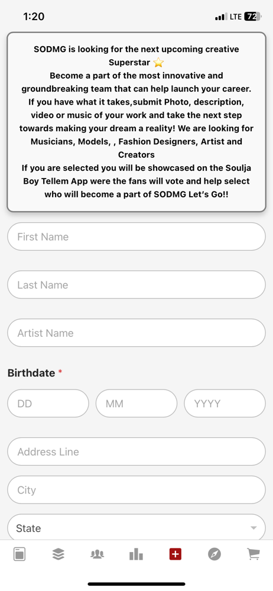Focus the City field
This screenshot has height=591, width=273.
coord(136,489)
